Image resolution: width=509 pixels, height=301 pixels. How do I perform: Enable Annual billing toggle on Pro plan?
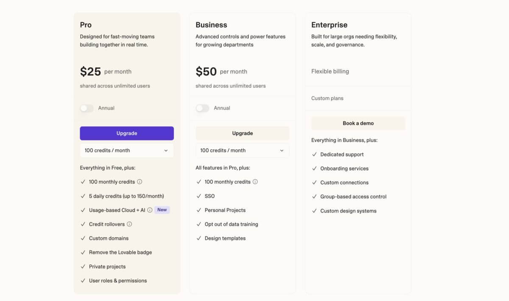[x=87, y=108]
